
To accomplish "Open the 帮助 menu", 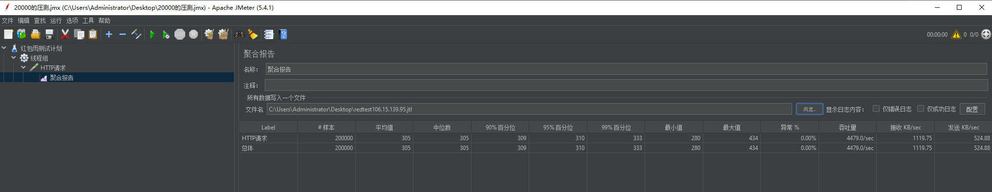I will (x=104, y=21).
